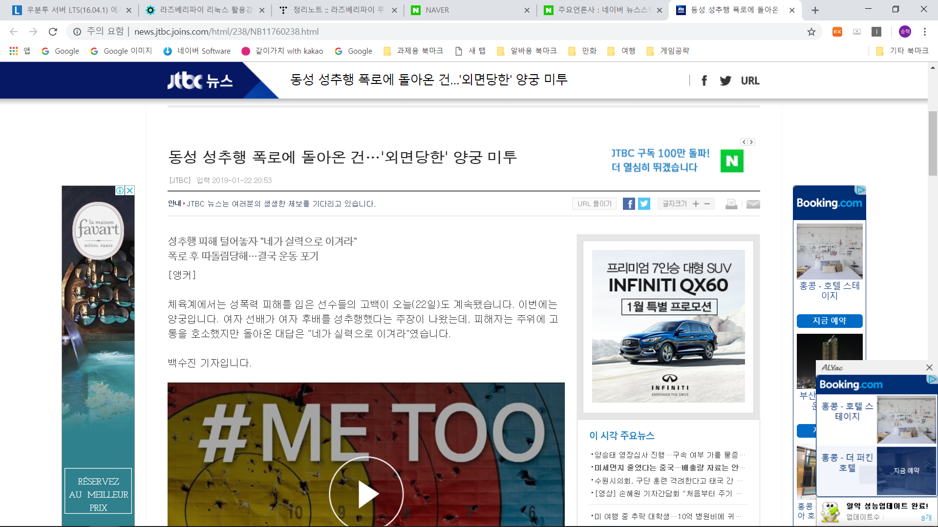Decrease article font size with minus

pyautogui.click(x=707, y=204)
